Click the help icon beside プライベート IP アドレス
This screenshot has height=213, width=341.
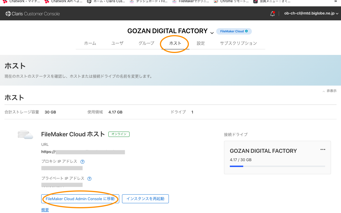click(x=89, y=179)
